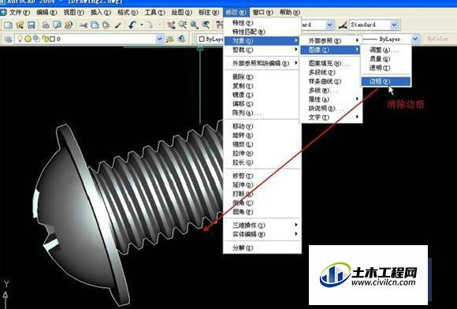Image resolution: width=457 pixels, height=309 pixels.
Task: Open the 窗口(W) menu
Action: pos(262,13)
